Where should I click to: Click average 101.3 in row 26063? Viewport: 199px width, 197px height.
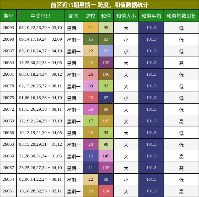[151, 144]
